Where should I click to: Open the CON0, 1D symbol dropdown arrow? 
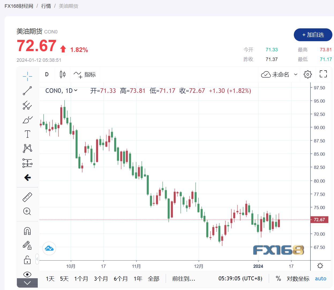click(76, 90)
